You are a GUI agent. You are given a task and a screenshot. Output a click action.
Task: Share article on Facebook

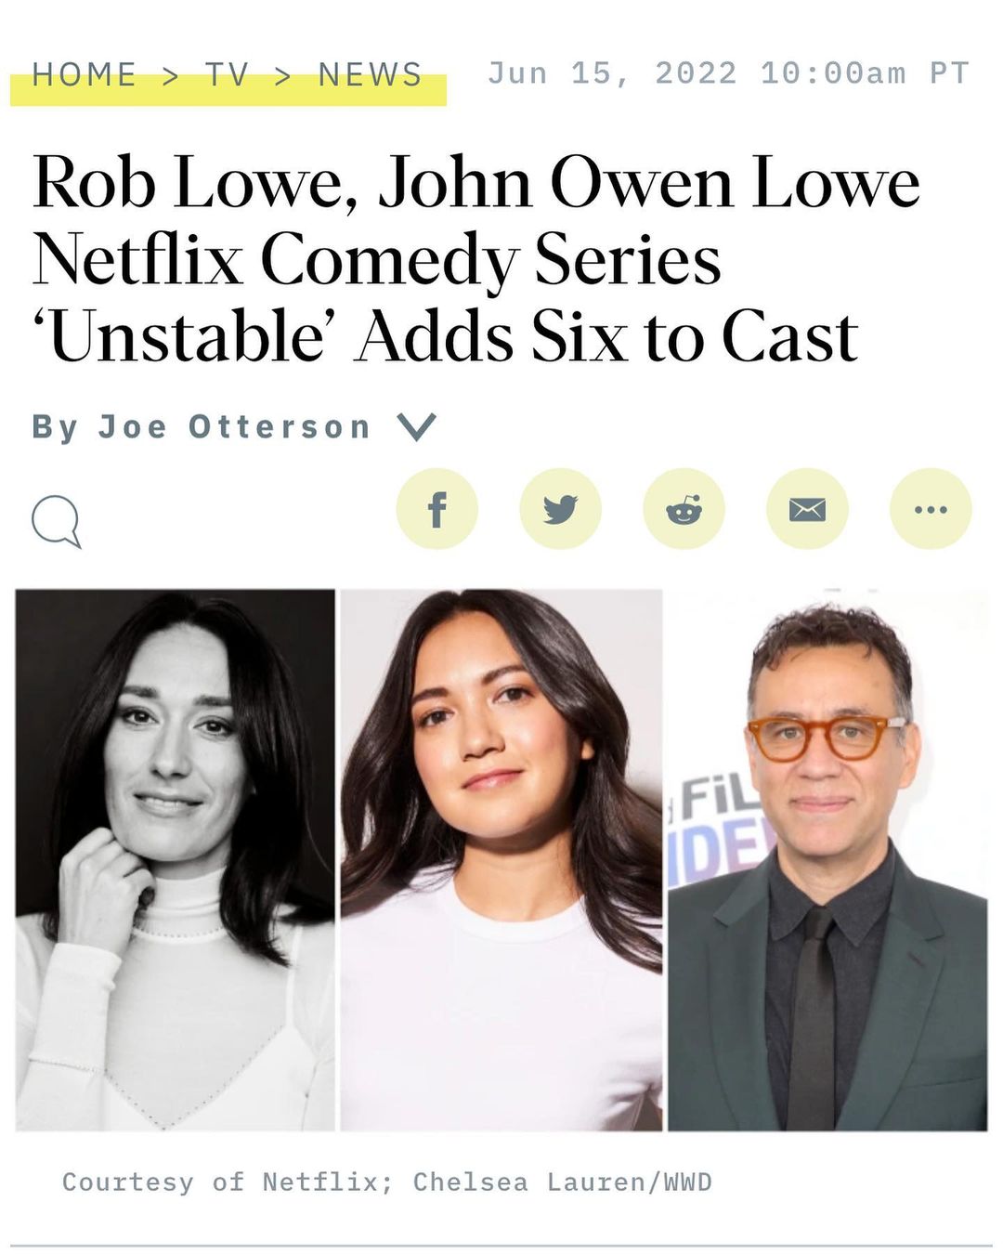coord(436,509)
